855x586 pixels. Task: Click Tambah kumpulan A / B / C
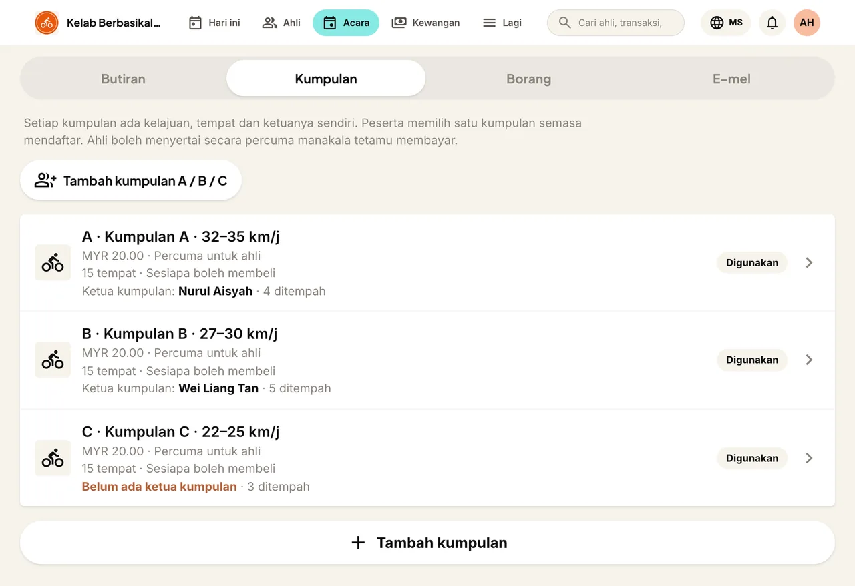point(131,180)
